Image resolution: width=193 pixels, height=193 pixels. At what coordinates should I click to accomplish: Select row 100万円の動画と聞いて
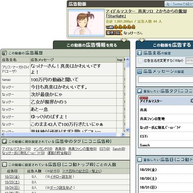click(x=63, y=80)
